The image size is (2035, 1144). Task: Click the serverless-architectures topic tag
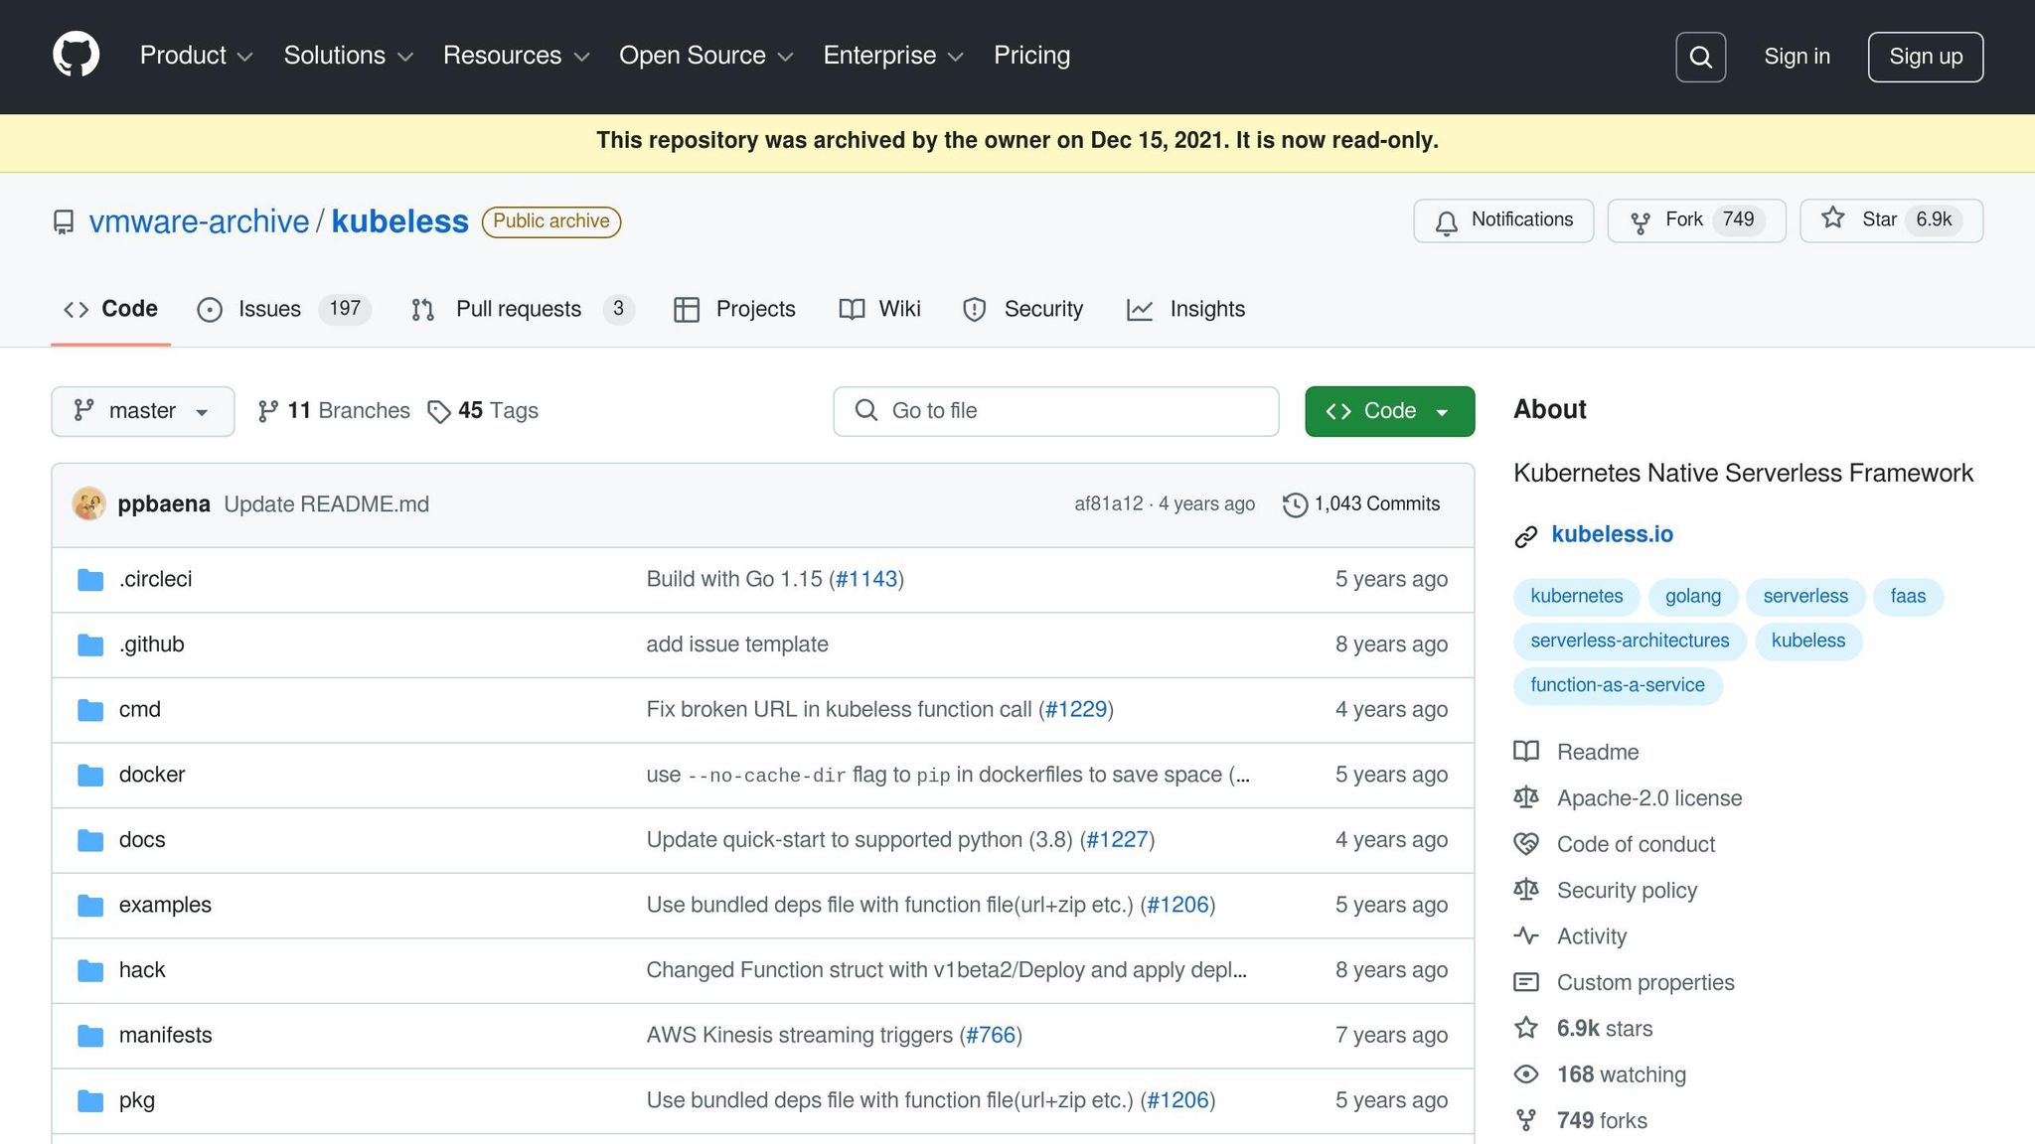pyautogui.click(x=1630, y=642)
